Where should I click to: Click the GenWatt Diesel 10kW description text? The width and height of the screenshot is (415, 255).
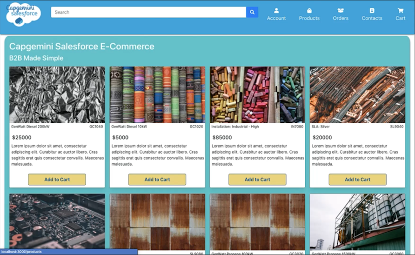point(158,155)
